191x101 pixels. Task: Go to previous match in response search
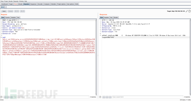pos(104,97)
